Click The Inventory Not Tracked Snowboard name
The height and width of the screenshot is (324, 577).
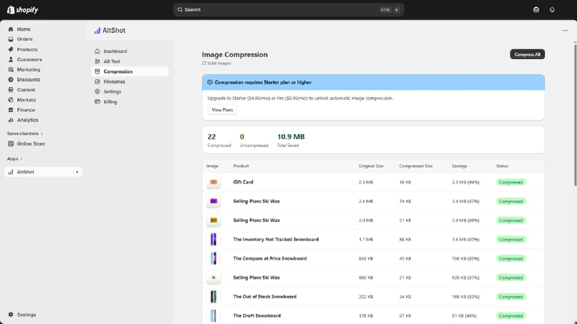pyautogui.click(x=276, y=239)
